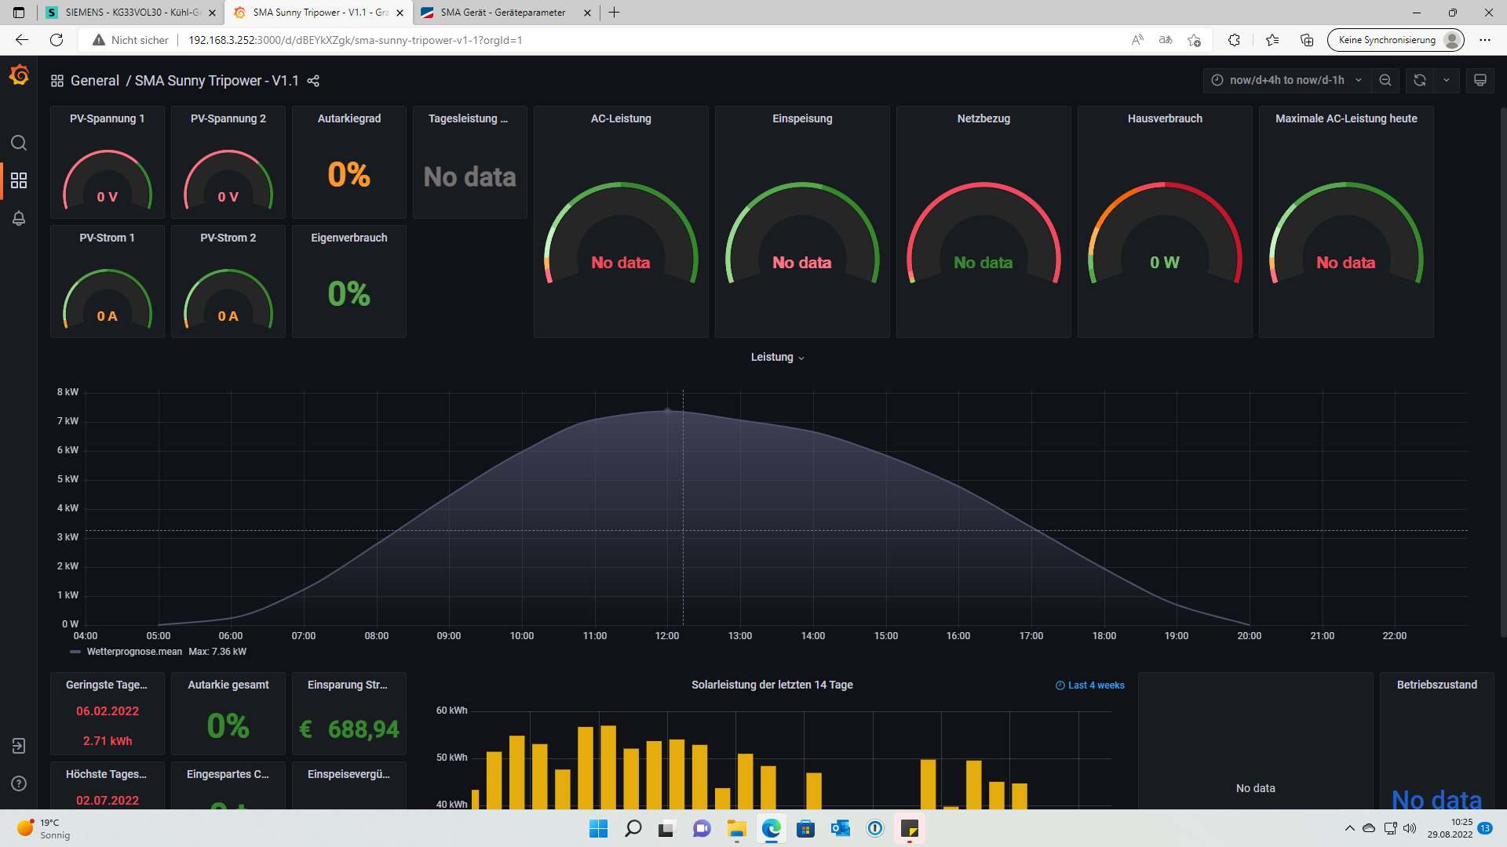Screen dimensions: 1507x847
Task: Open AC-Leistung panel title menu
Action: pos(621,118)
